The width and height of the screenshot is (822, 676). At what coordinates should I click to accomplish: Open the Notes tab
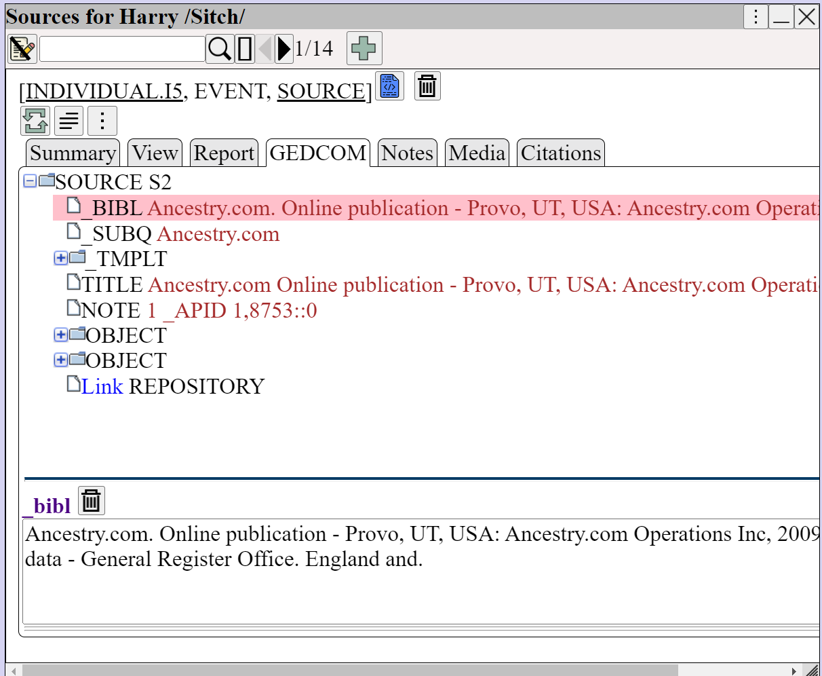(408, 153)
